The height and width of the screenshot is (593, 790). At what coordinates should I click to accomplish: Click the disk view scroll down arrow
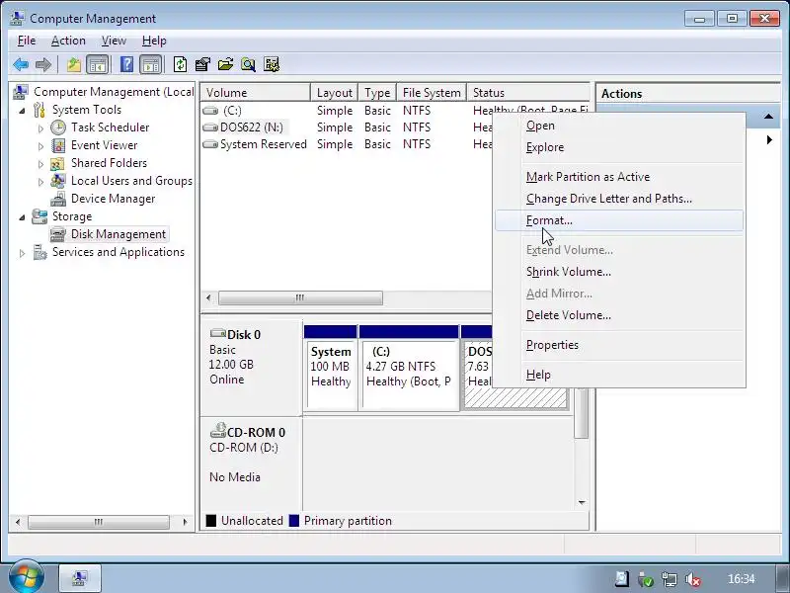coord(582,502)
